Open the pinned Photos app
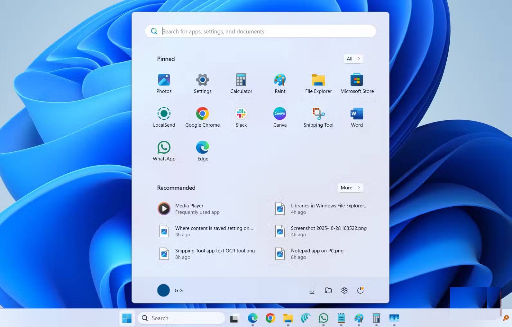Image resolution: width=512 pixels, height=327 pixels. tap(164, 83)
